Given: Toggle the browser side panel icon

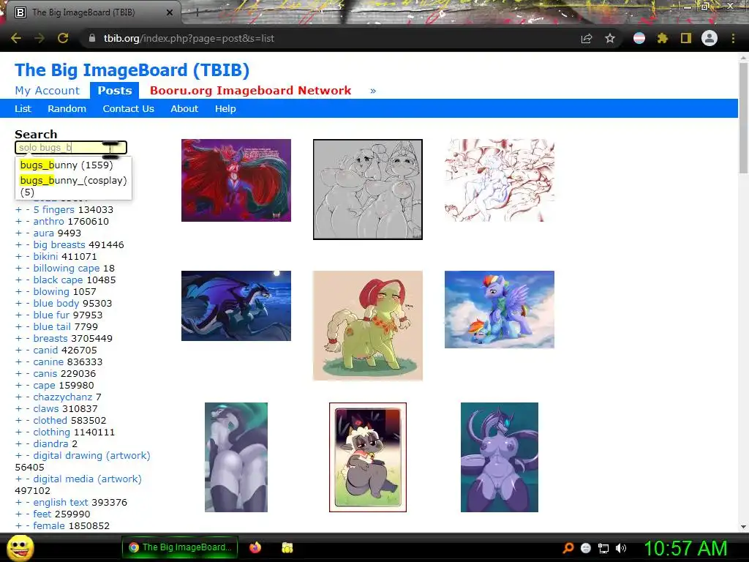Looking at the screenshot, I should [686, 38].
